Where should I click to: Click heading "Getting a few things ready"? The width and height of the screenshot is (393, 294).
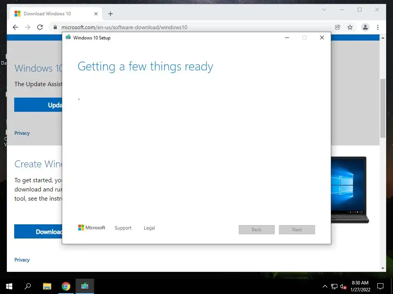pyautogui.click(x=145, y=67)
